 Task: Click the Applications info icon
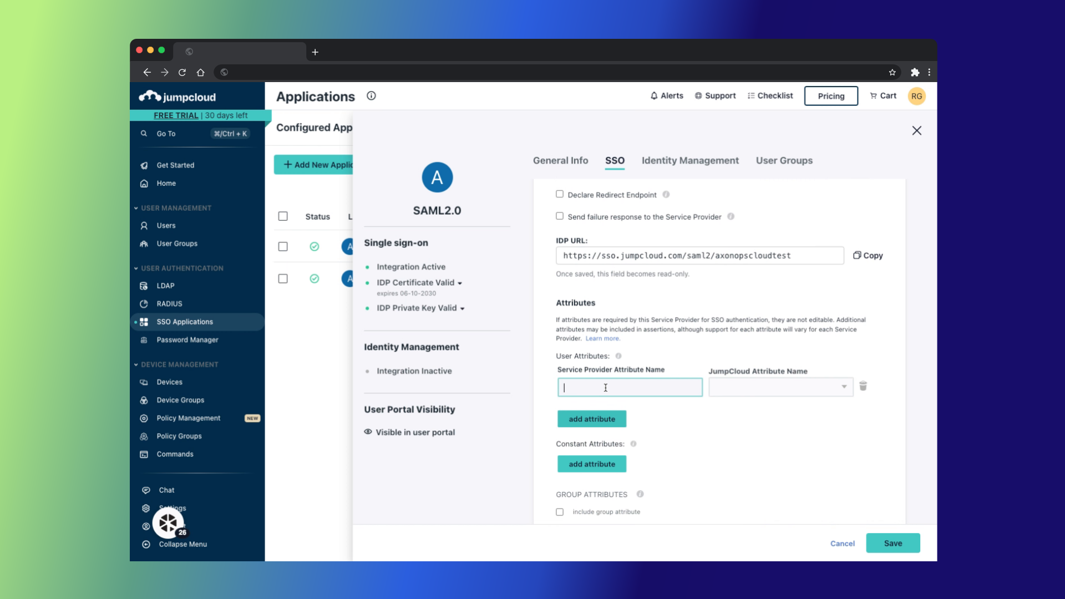(371, 96)
